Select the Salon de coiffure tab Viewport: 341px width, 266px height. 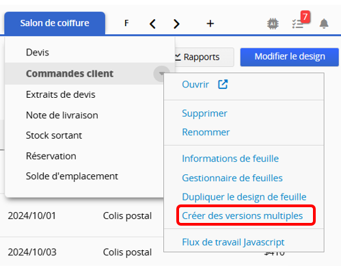(55, 23)
